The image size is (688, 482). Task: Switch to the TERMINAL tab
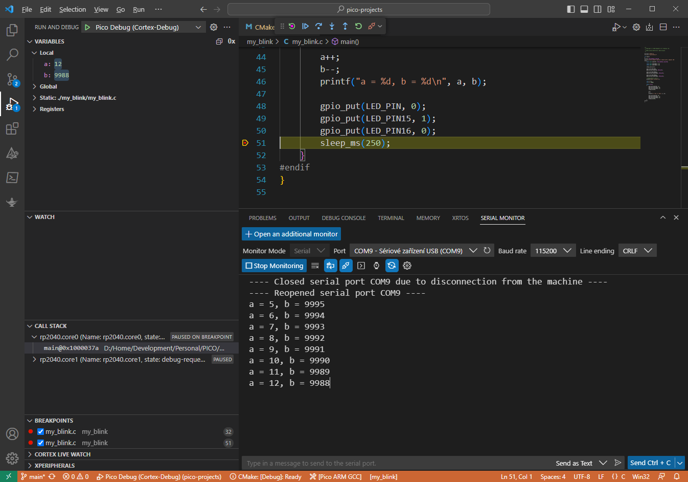391,218
